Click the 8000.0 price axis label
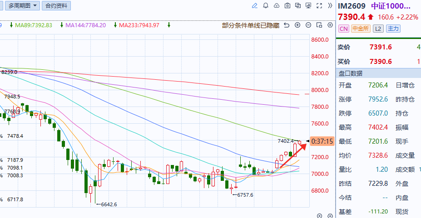This screenshot has width=421, height=218. (320, 90)
